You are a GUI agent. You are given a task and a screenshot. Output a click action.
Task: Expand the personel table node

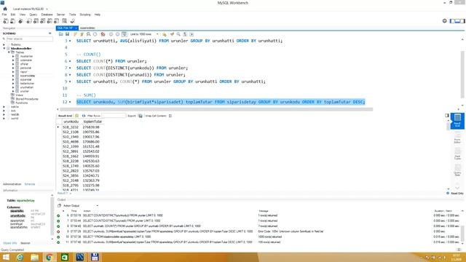[x=13, y=68]
